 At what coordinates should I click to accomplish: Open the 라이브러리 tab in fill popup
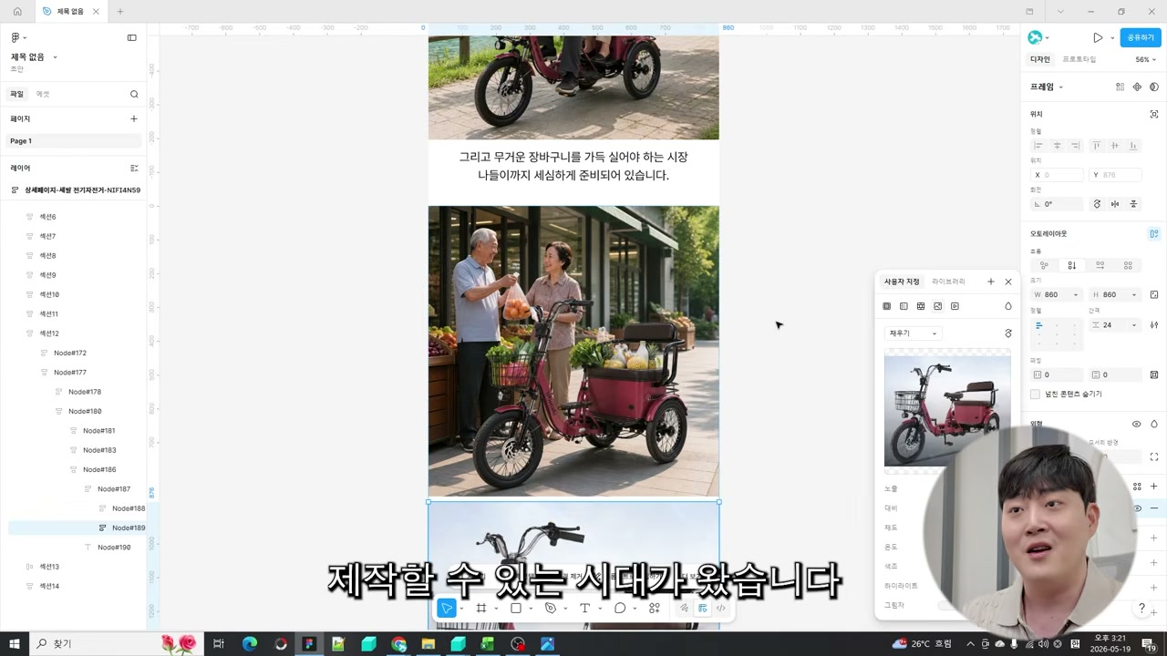(x=948, y=282)
